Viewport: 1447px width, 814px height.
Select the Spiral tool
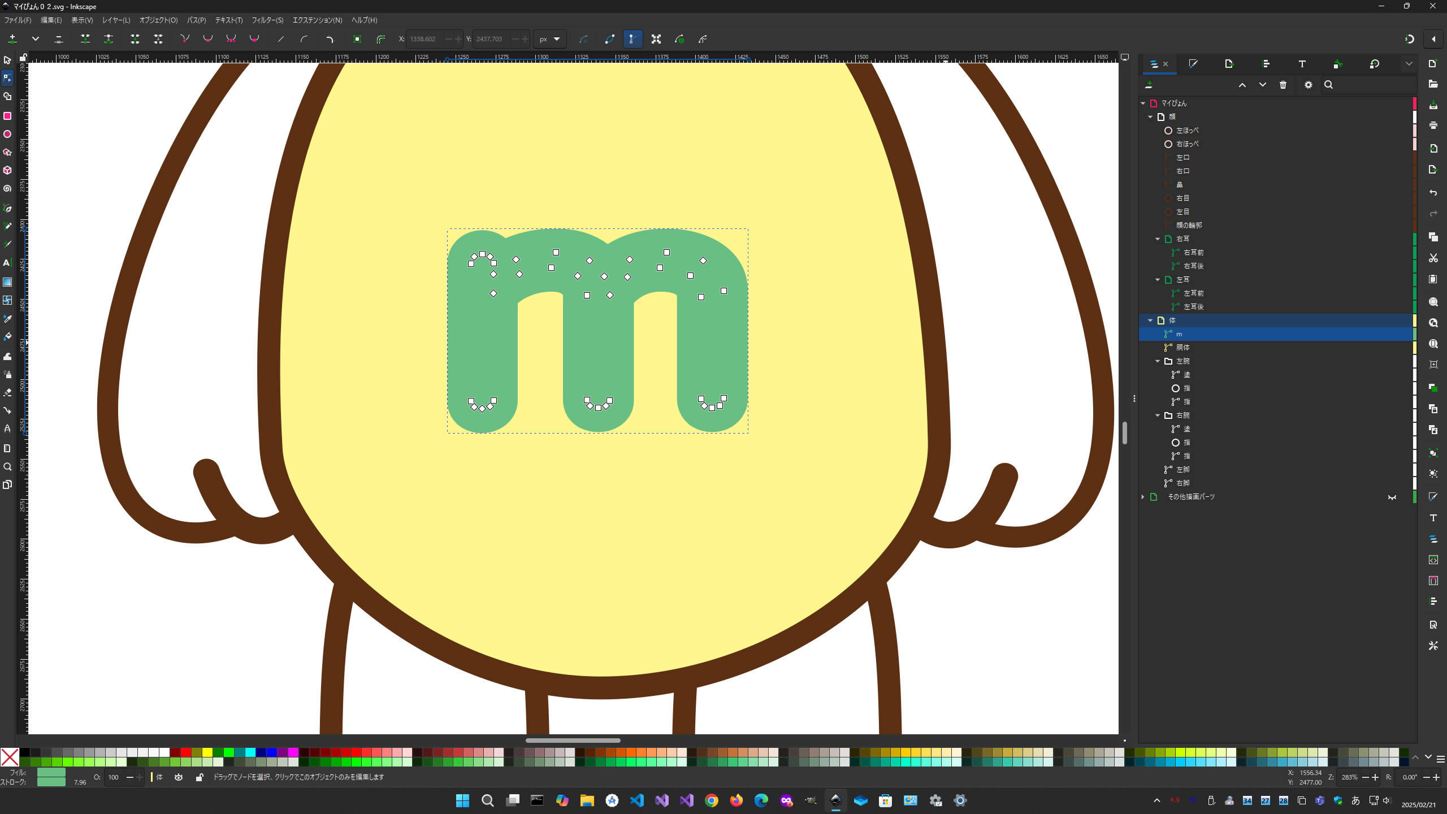coord(7,189)
